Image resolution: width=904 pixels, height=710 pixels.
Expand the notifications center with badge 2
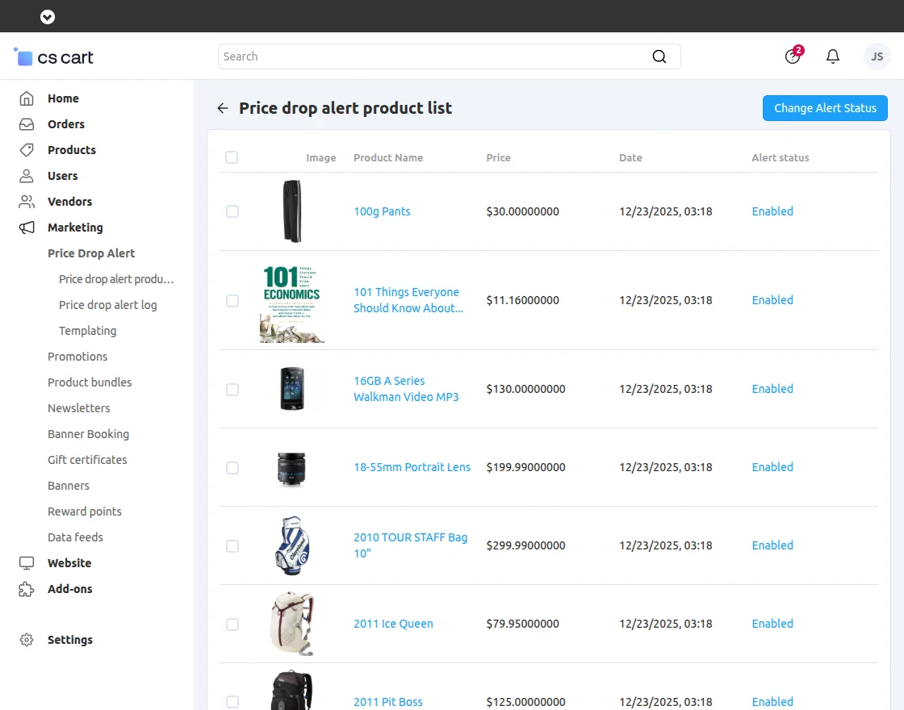coord(792,56)
